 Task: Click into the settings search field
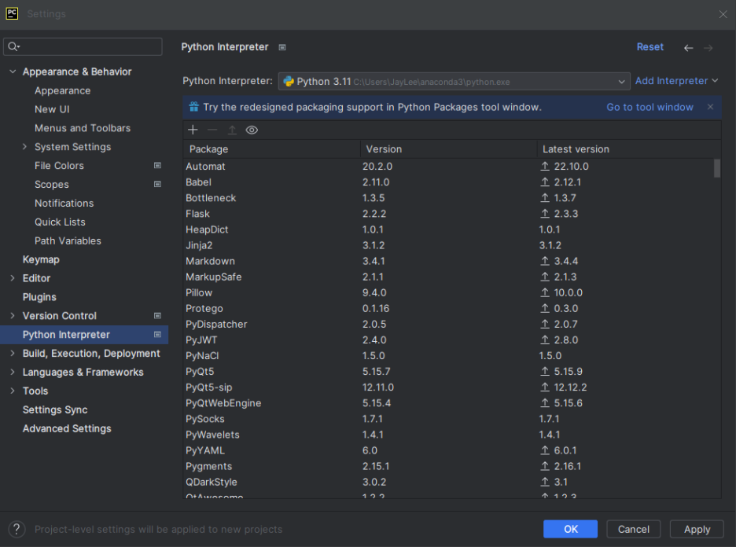pyautogui.click(x=83, y=46)
